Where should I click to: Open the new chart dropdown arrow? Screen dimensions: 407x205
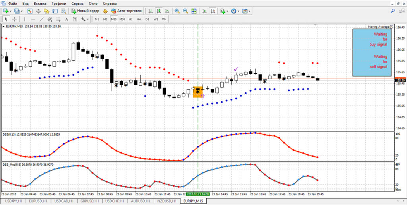tap(11, 11)
